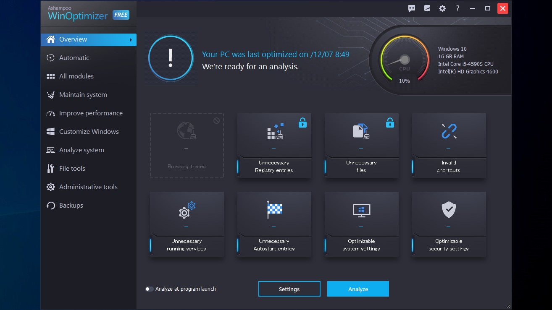Click Unnecessary Autostart entries label
552x310 pixels.
tap(274, 245)
